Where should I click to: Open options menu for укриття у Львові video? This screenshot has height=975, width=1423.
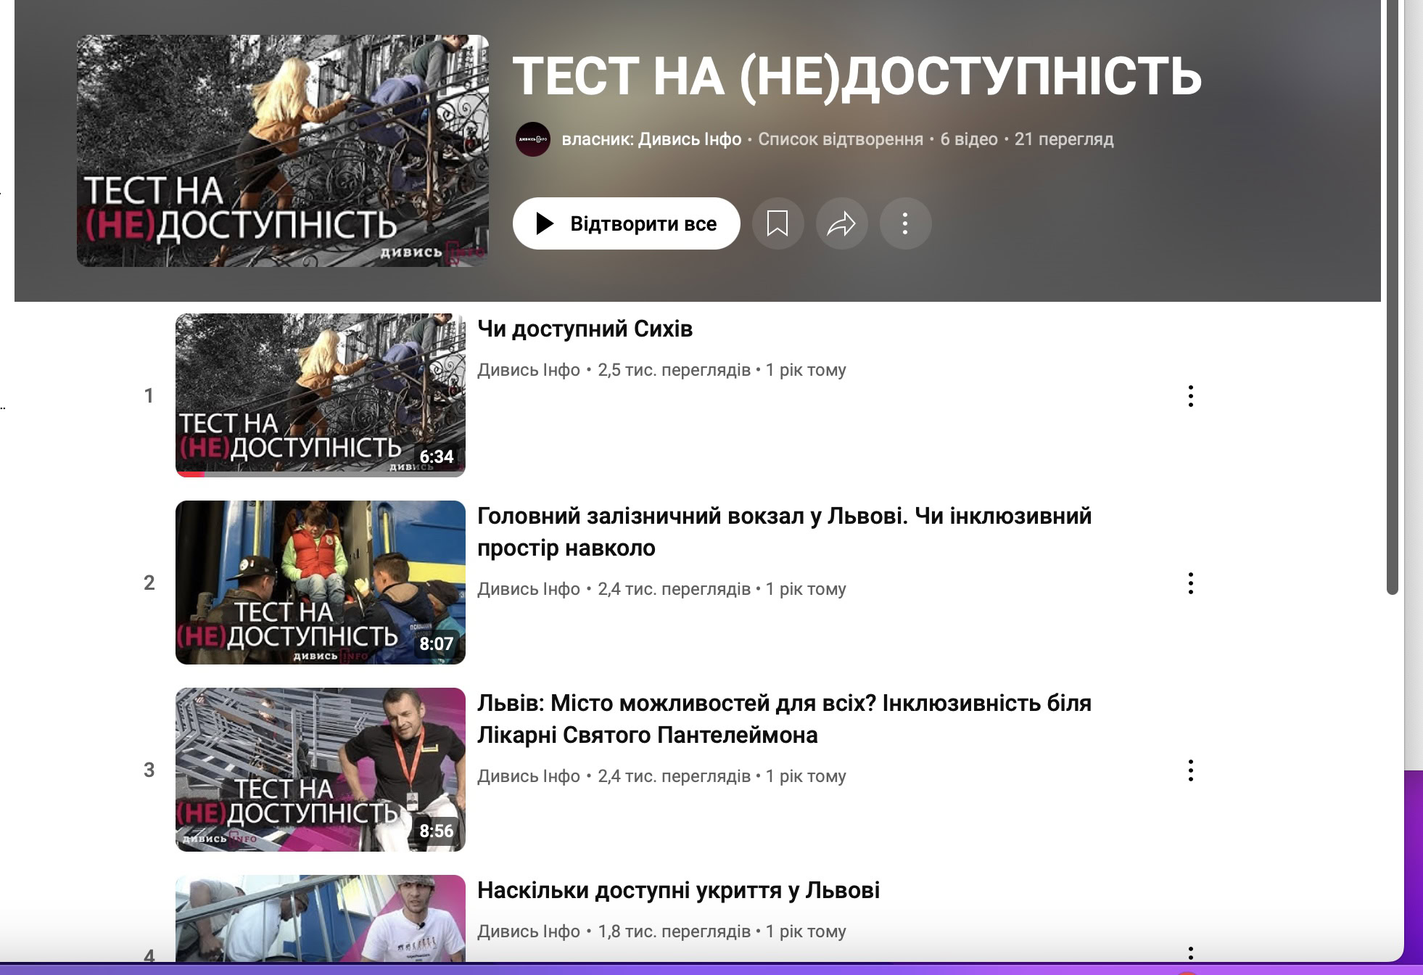click(1190, 952)
